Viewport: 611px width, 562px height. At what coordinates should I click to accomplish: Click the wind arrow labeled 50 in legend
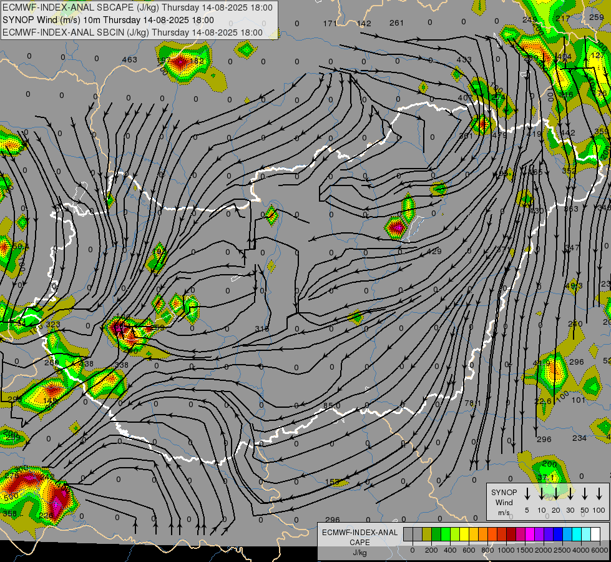585,494
